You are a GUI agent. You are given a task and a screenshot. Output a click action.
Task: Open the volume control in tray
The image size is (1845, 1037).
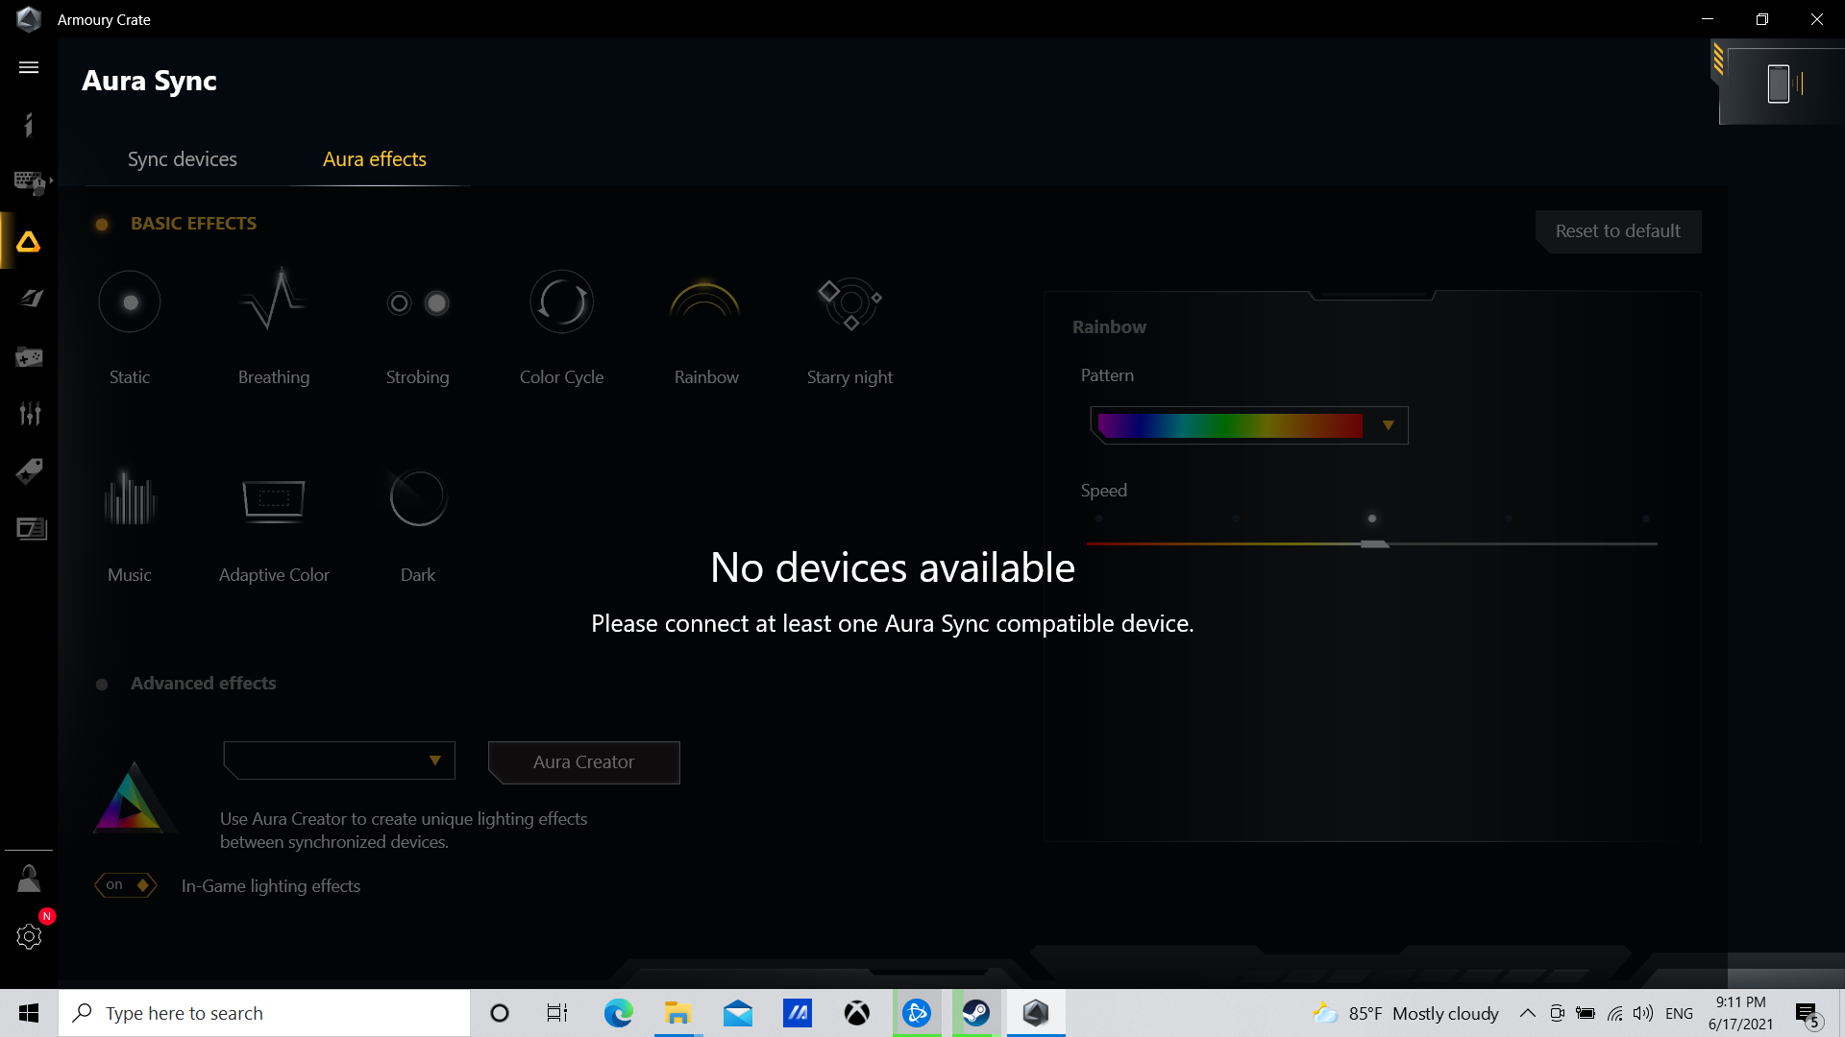[x=1643, y=1013]
